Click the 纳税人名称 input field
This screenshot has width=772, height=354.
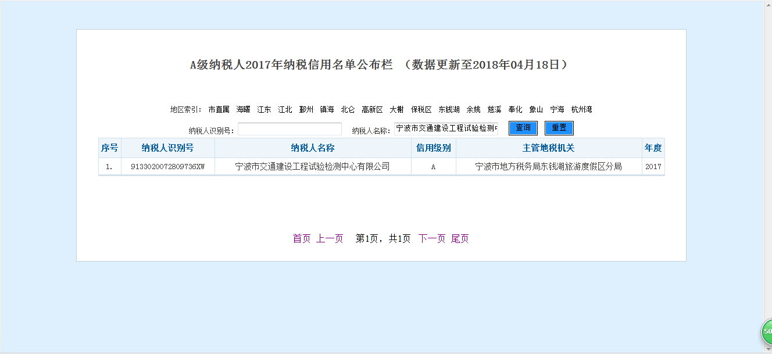446,128
